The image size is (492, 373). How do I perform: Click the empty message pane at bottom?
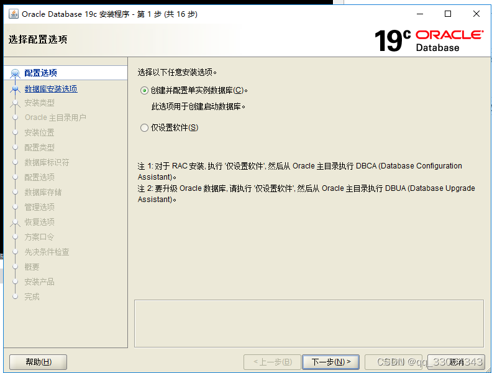click(x=309, y=324)
